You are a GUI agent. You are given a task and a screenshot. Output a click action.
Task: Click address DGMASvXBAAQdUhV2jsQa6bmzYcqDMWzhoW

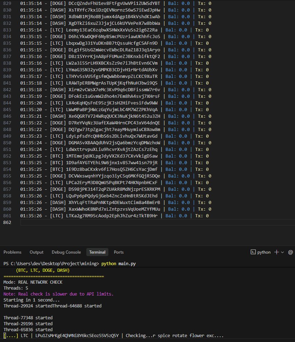point(114,143)
